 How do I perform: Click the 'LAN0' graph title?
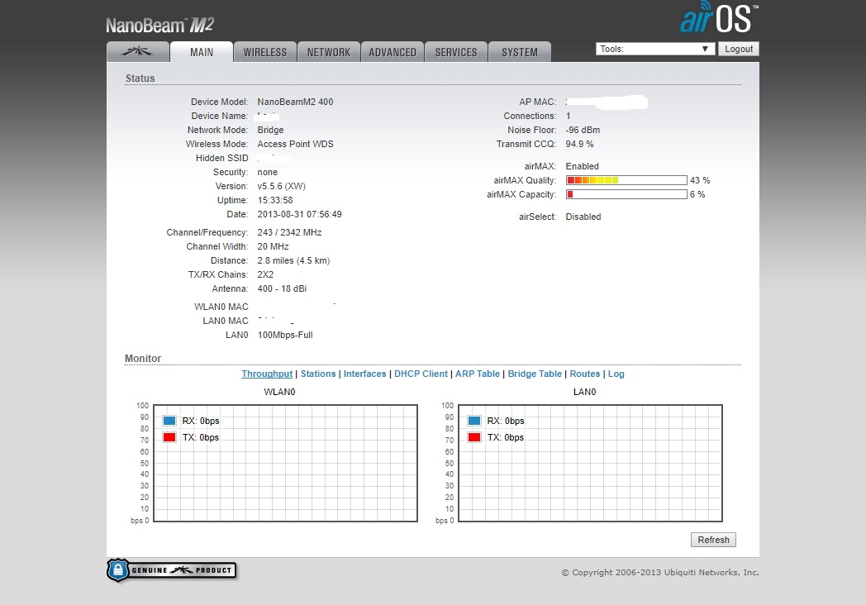click(x=584, y=392)
